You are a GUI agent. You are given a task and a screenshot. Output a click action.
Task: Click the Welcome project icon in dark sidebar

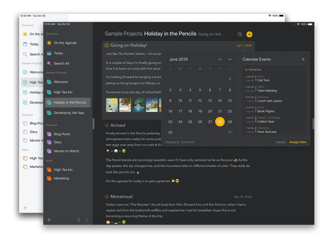49,82
